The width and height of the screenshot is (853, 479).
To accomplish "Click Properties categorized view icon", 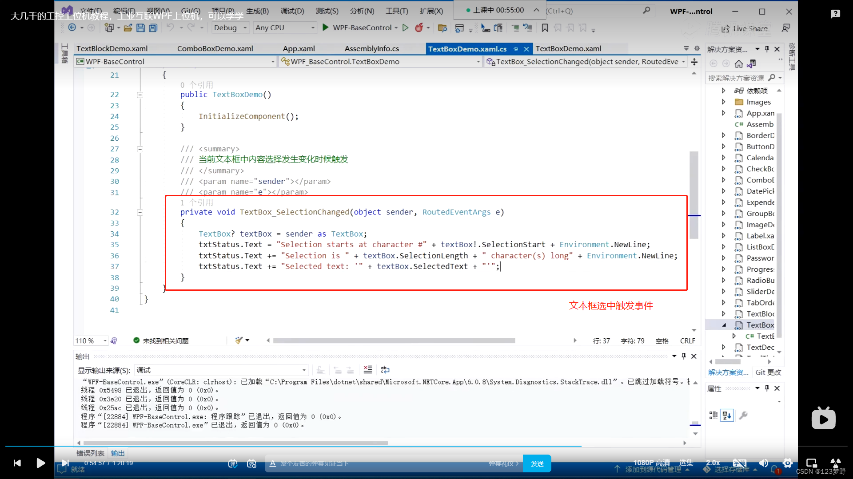I will [x=713, y=416].
